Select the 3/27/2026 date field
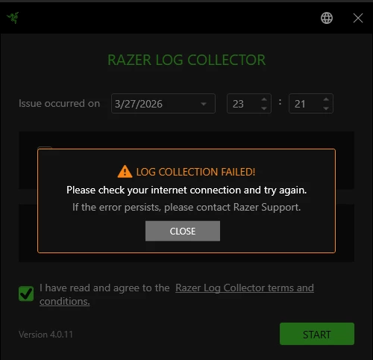This screenshot has height=360, width=373. point(163,104)
